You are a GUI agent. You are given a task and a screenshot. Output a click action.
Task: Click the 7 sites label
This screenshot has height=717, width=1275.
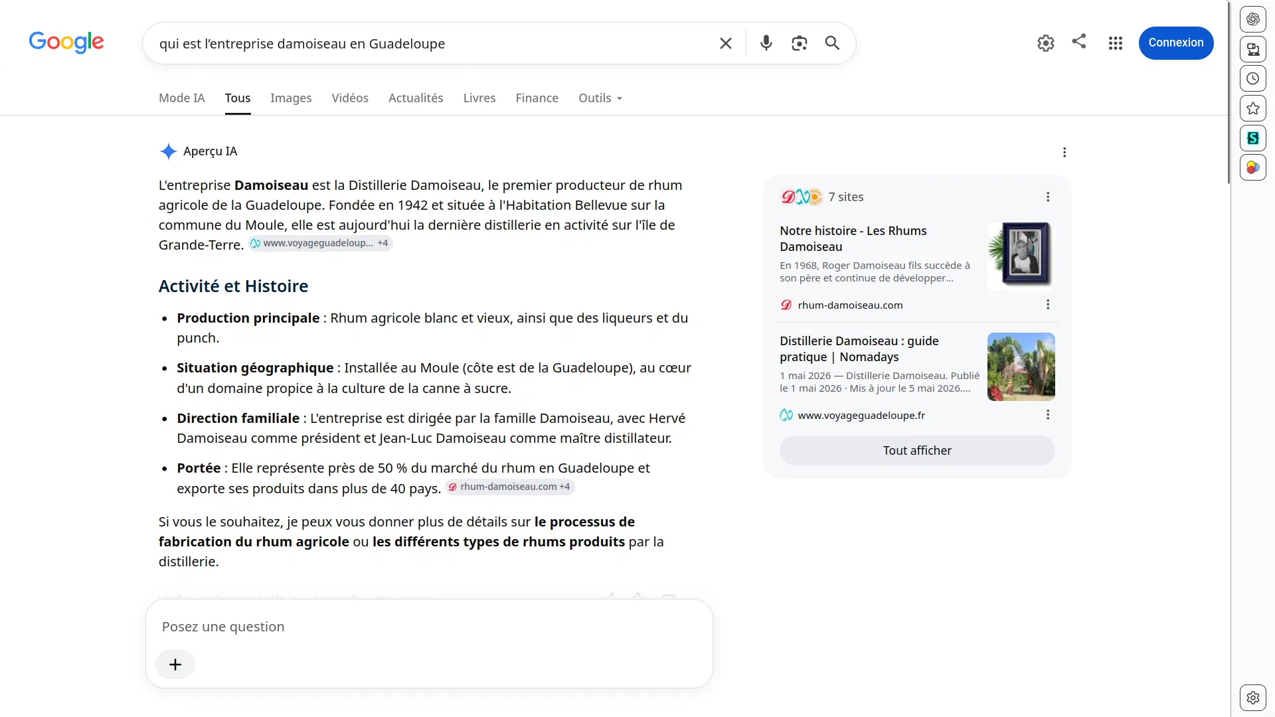[x=845, y=197]
